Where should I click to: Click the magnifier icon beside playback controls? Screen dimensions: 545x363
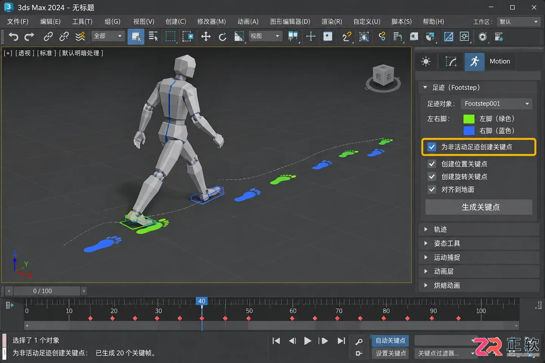pos(359,341)
